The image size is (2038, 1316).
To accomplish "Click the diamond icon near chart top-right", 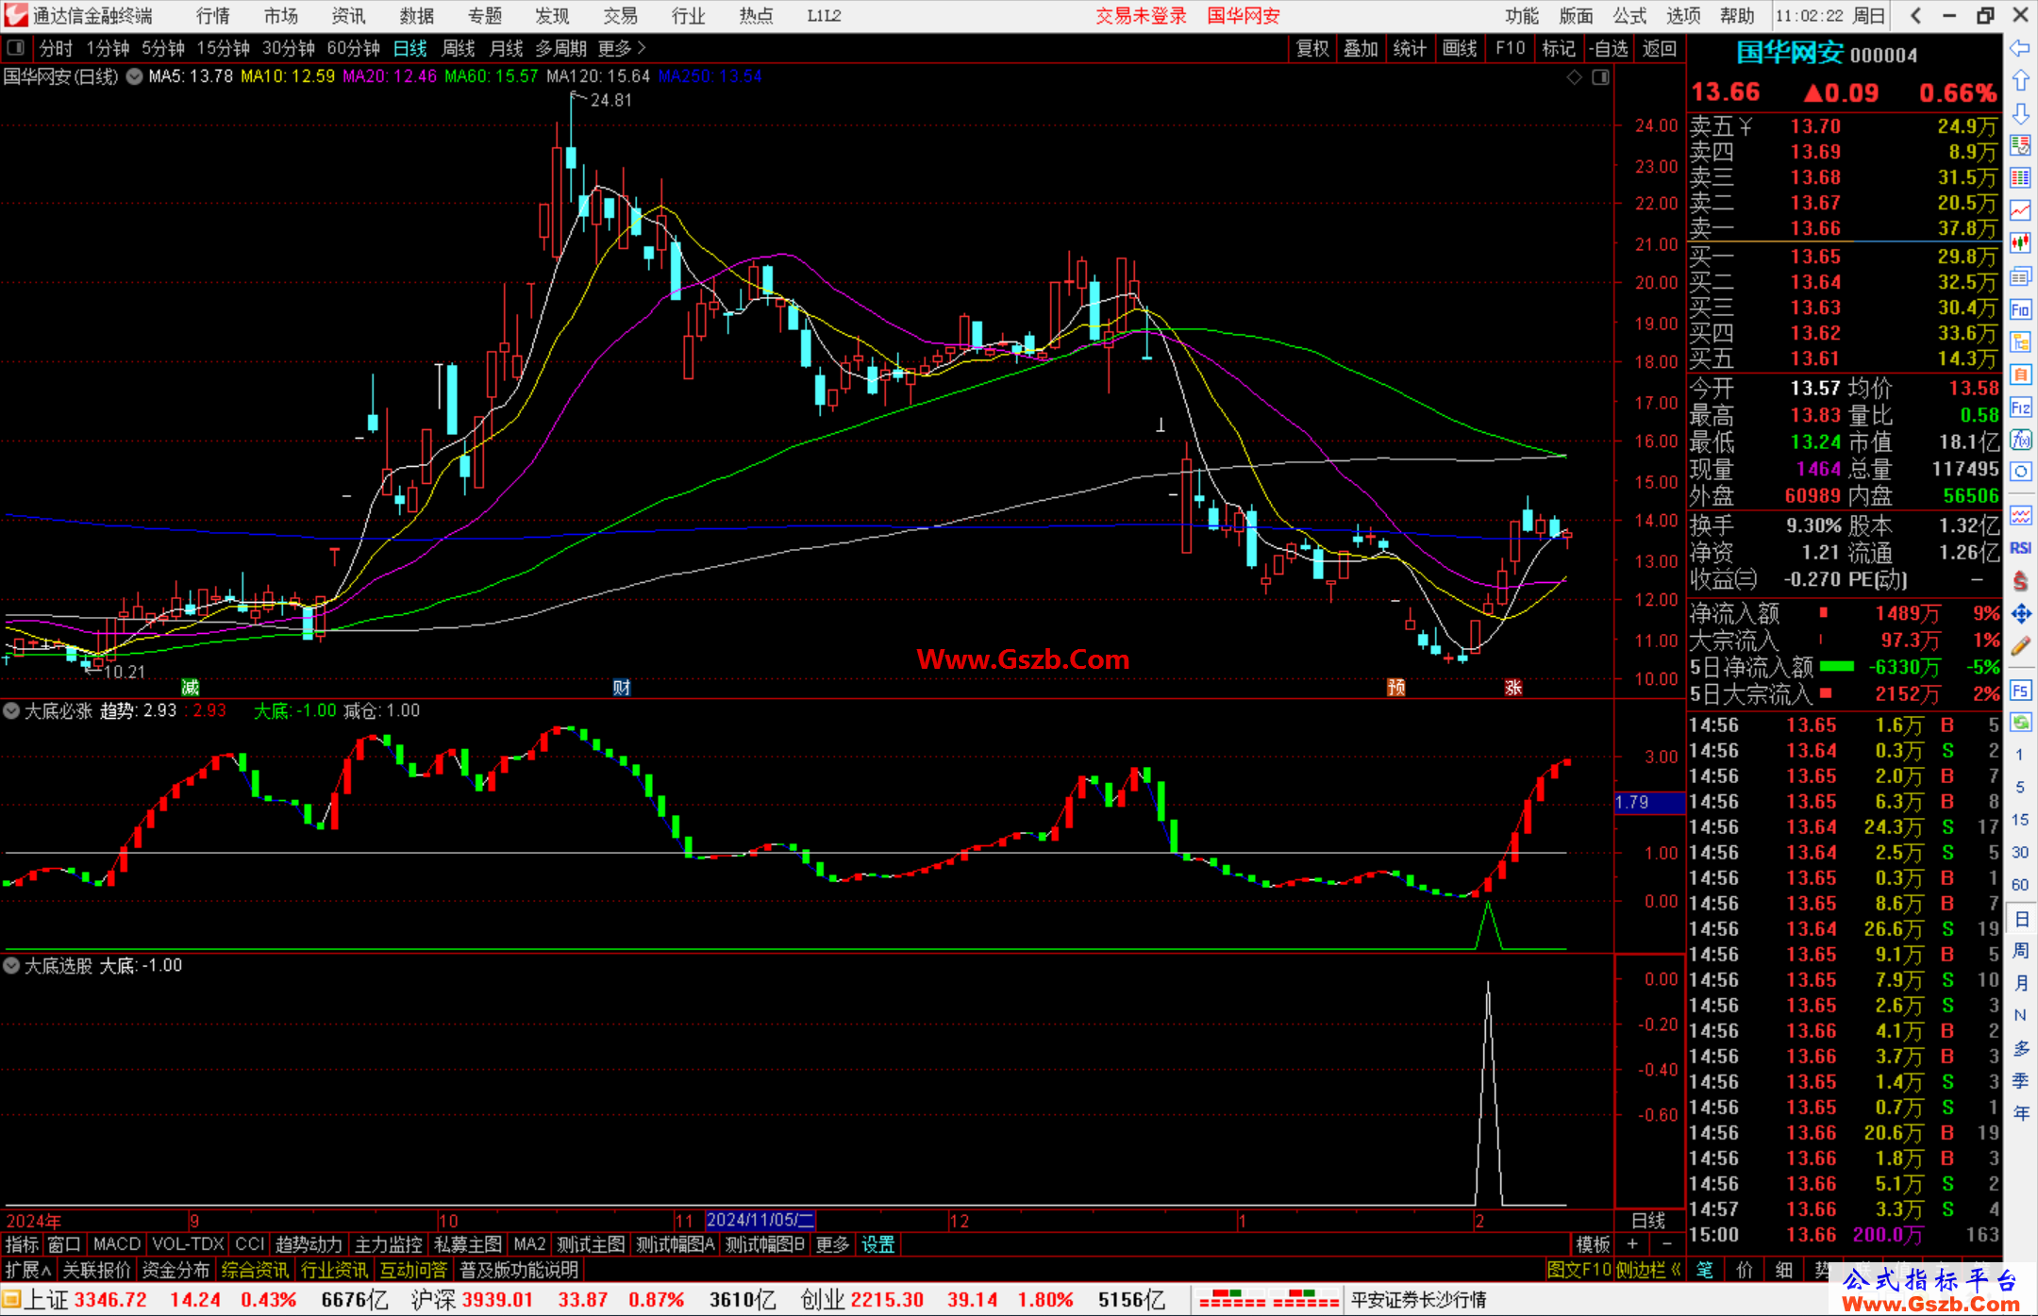I will pyautogui.click(x=1575, y=77).
